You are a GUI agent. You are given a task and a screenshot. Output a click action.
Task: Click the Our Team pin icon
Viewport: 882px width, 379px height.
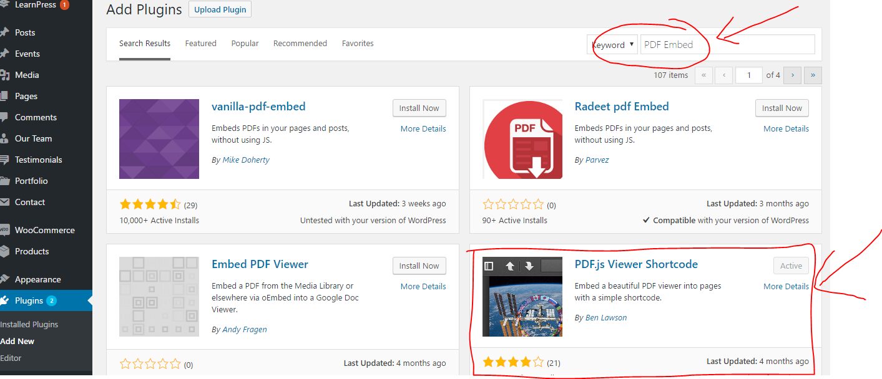(4, 138)
